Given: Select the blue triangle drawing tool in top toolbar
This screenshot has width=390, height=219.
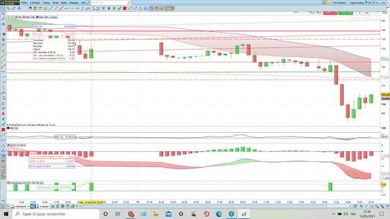Looking at the screenshot, I should pyautogui.click(x=140, y=8).
